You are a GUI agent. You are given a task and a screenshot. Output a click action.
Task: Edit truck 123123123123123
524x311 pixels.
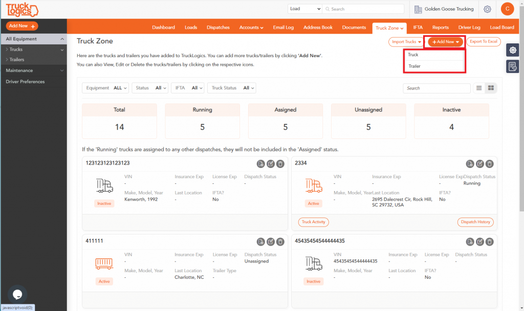tap(270, 163)
